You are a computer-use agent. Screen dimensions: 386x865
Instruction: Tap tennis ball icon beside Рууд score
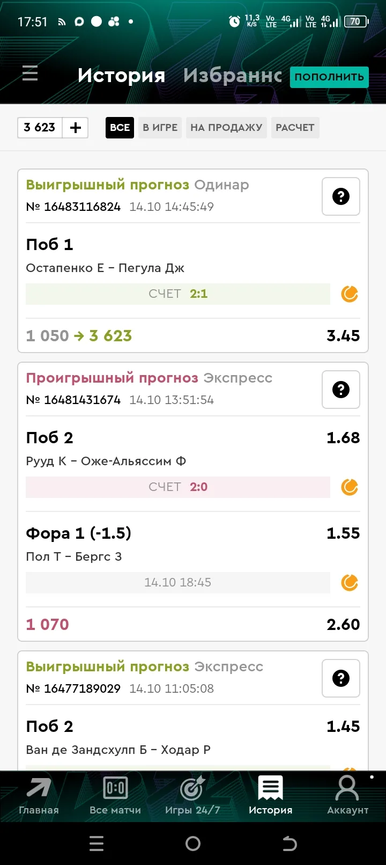coord(350,487)
